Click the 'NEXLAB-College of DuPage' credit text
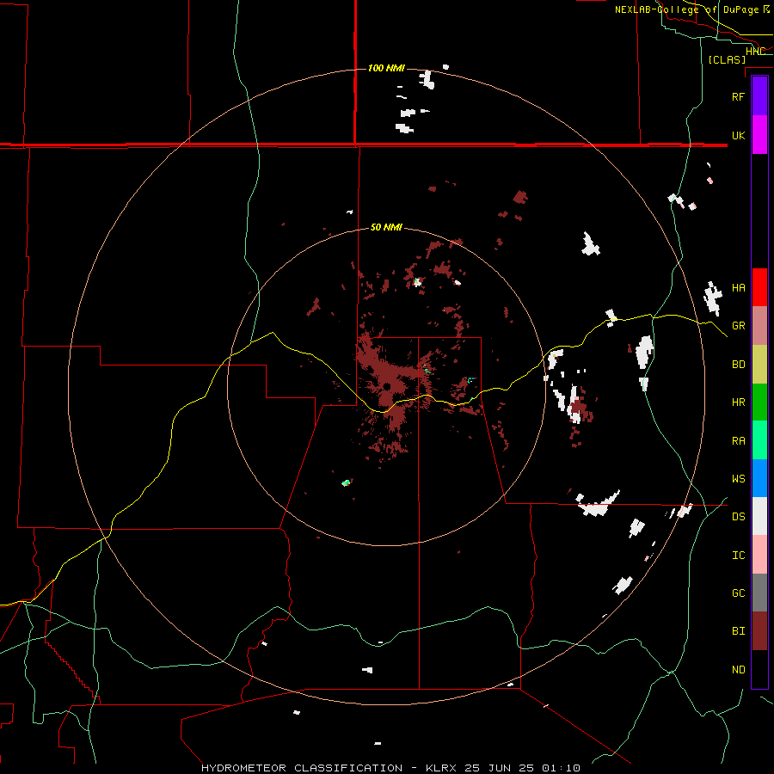Image resolution: width=774 pixels, height=774 pixels. pyautogui.click(x=686, y=9)
